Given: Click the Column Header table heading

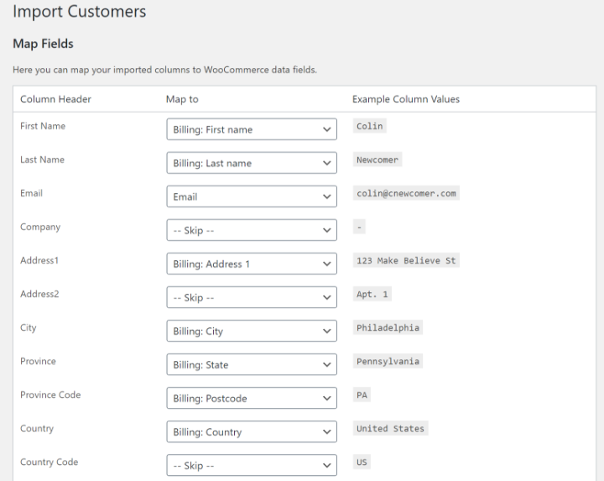Looking at the screenshot, I should [55, 99].
